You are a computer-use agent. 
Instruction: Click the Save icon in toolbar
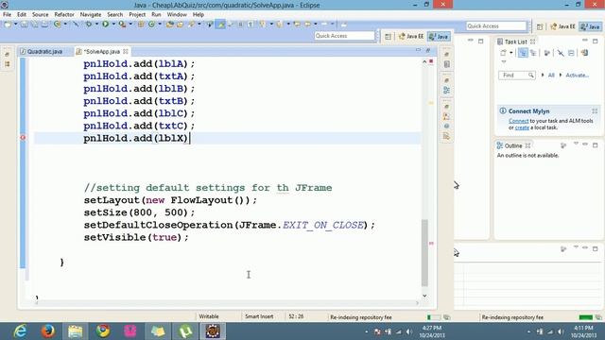tap(24, 25)
